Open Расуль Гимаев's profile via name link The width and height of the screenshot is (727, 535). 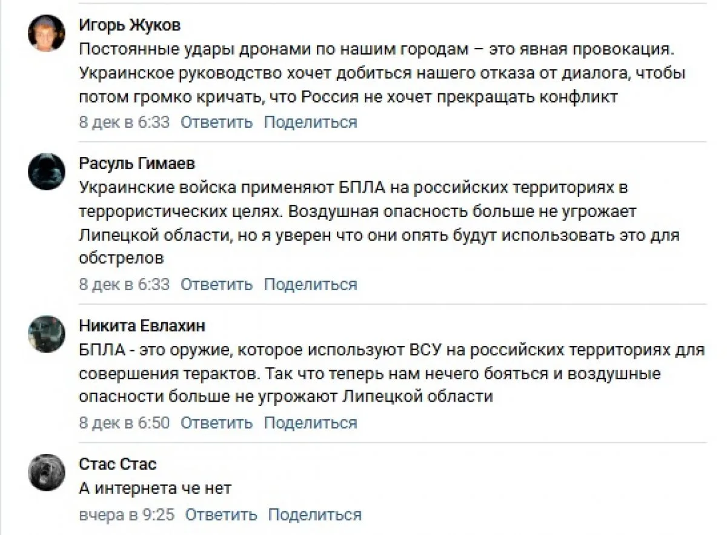pos(137,164)
